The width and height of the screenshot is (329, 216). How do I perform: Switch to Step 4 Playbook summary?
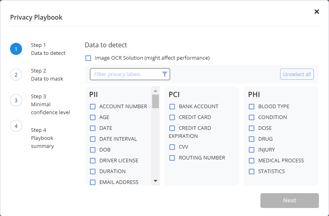(43, 138)
